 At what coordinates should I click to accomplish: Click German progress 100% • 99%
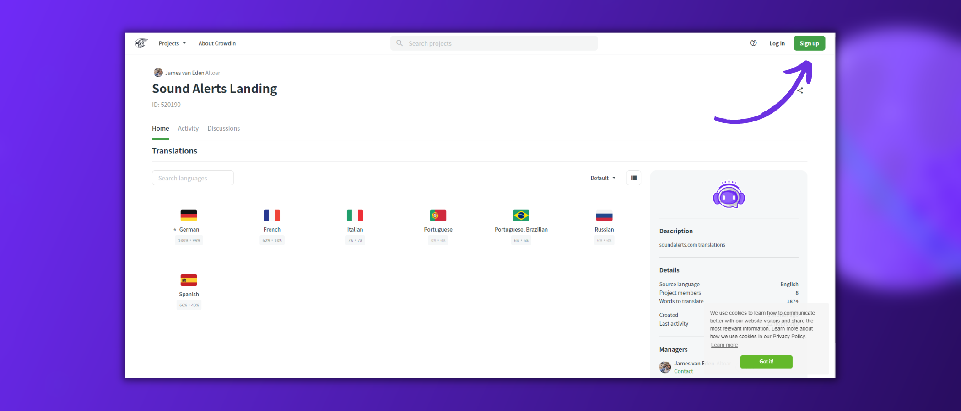coord(189,240)
